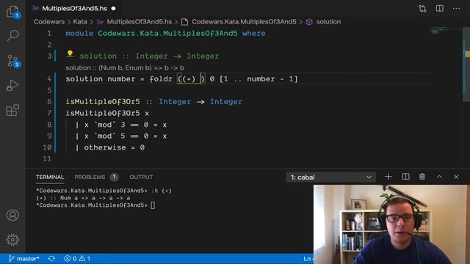
Task: Click the where keyword on line 1
Action: pos(254,33)
